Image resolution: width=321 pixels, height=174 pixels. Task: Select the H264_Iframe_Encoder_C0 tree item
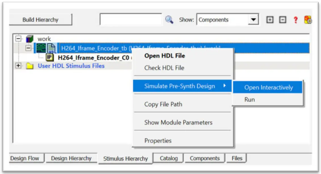(x=94, y=58)
